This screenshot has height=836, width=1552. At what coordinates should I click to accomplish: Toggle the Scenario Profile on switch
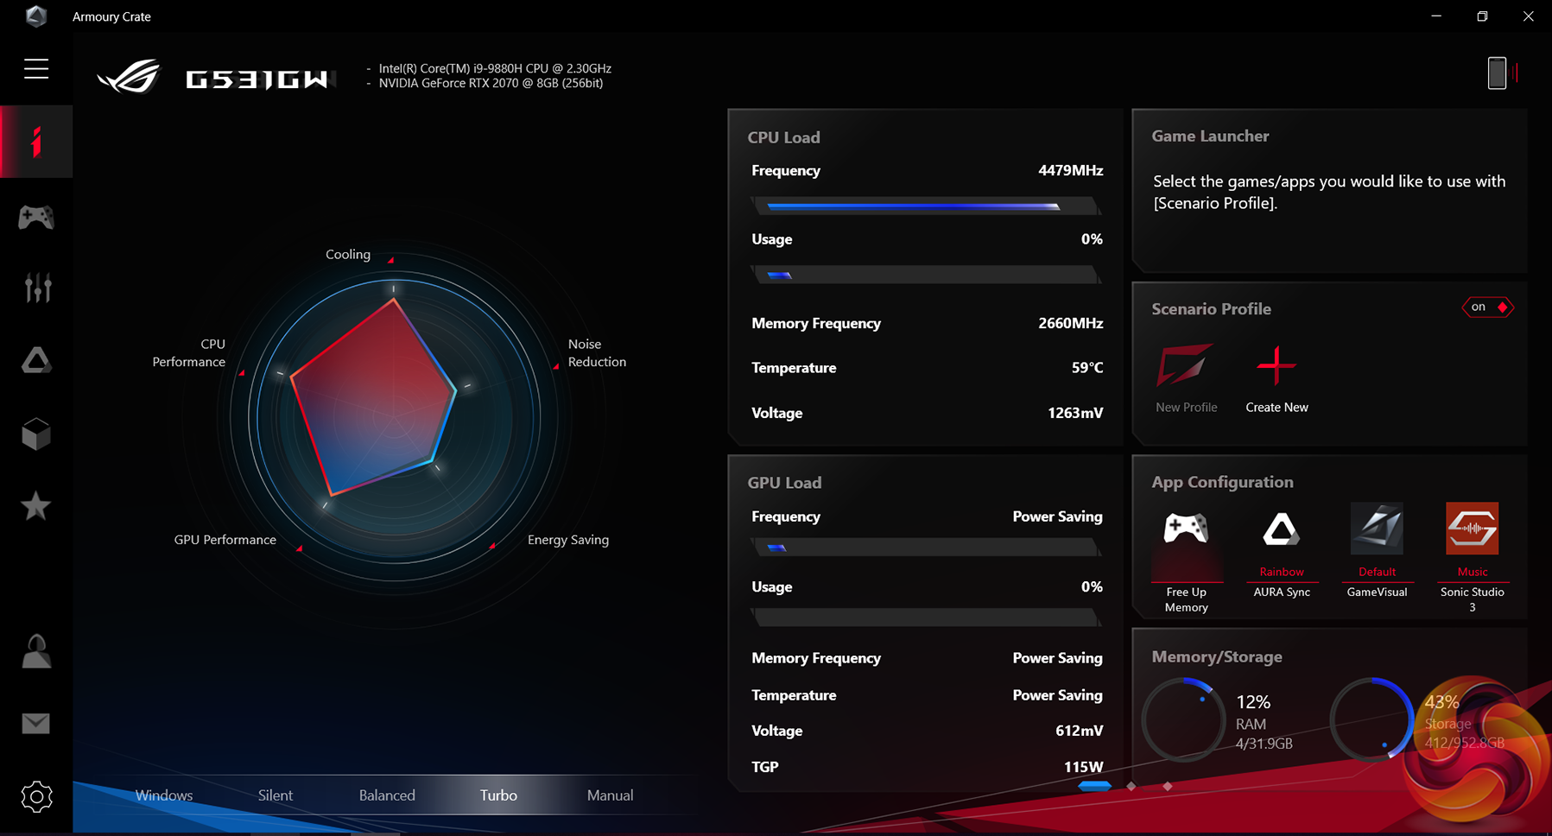click(1487, 307)
